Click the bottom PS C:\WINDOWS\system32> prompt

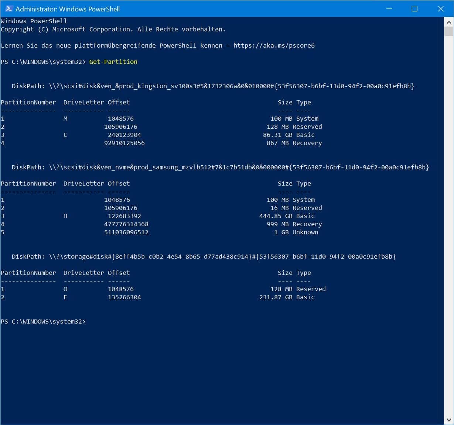(43, 321)
